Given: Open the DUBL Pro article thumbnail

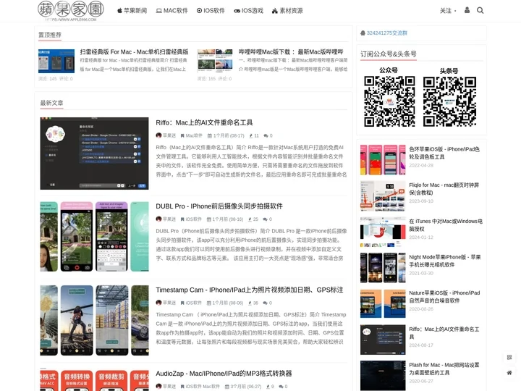Looking at the screenshot, I should tap(94, 237).
